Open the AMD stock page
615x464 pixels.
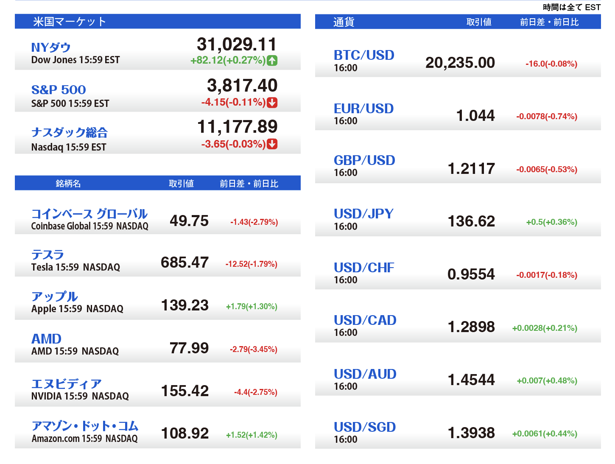47,339
